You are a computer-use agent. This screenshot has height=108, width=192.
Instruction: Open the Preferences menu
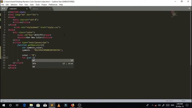tap(53, 5)
